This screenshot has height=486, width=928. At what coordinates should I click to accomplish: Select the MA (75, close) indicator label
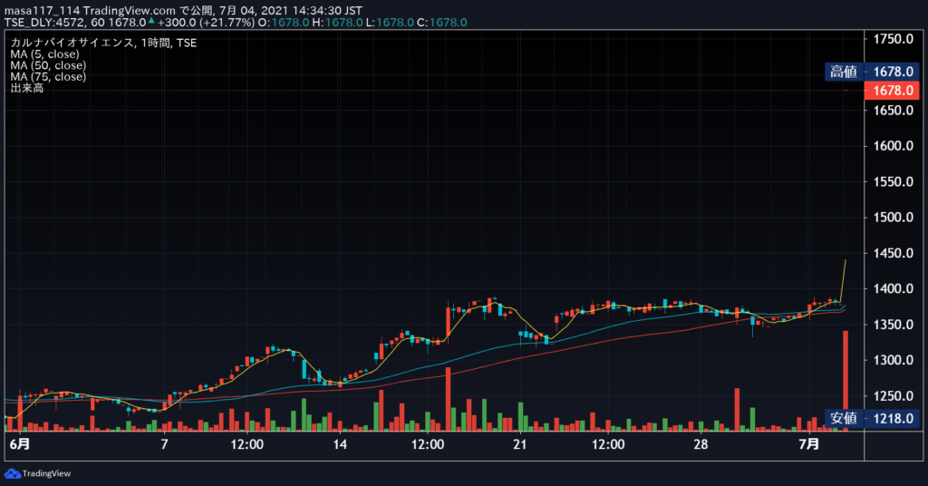(x=48, y=76)
